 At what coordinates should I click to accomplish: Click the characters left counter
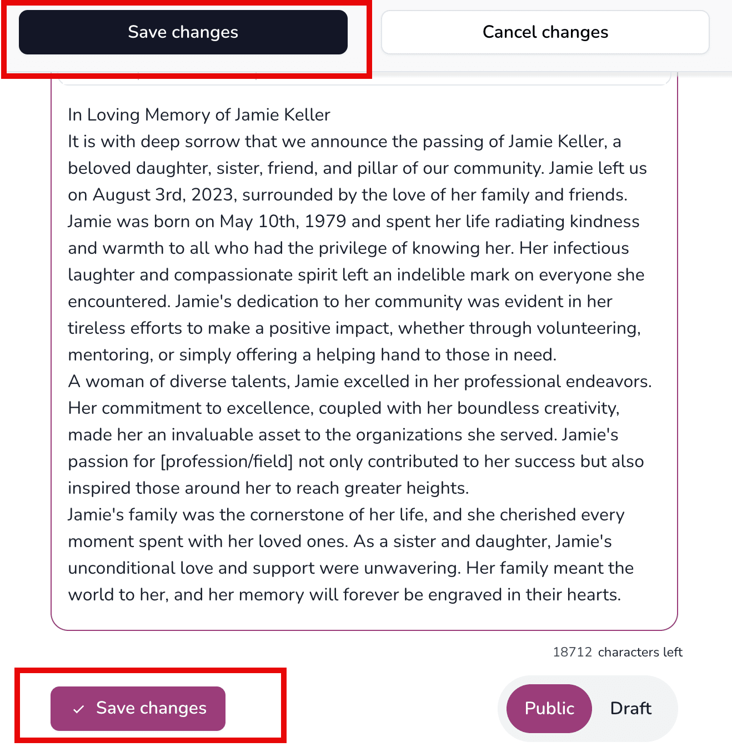[x=618, y=652]
